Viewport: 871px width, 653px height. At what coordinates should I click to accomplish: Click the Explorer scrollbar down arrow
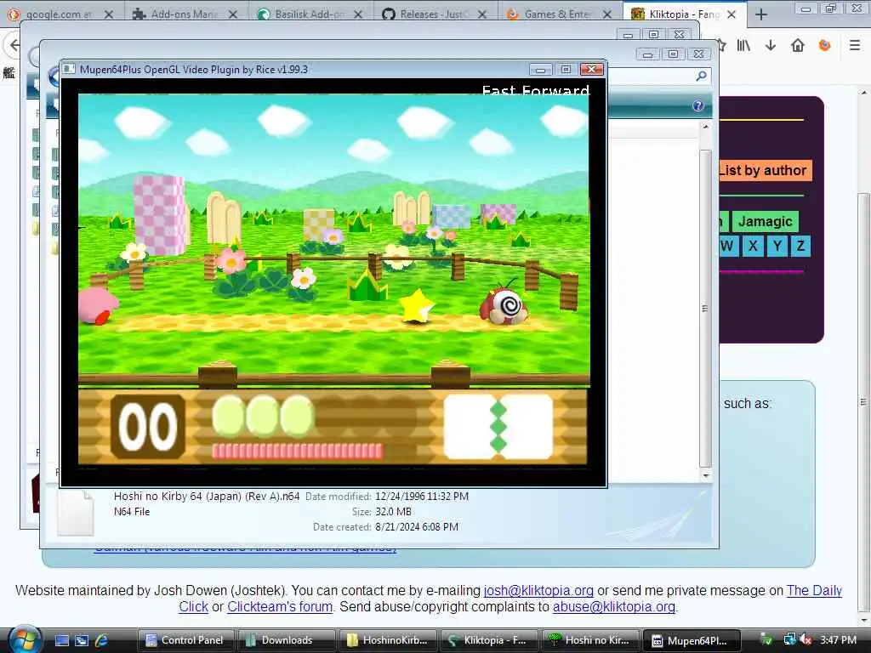[x=705, y=476]
